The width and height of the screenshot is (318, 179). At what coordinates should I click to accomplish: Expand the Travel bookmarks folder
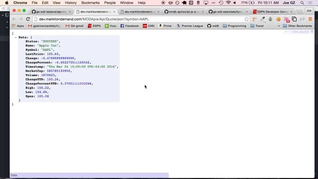click(x=257, y=26)
